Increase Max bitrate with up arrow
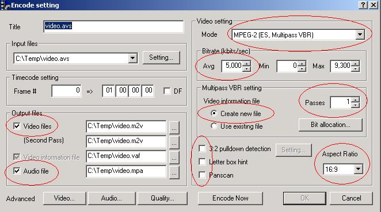381x212 pixels. pos(355,63)
